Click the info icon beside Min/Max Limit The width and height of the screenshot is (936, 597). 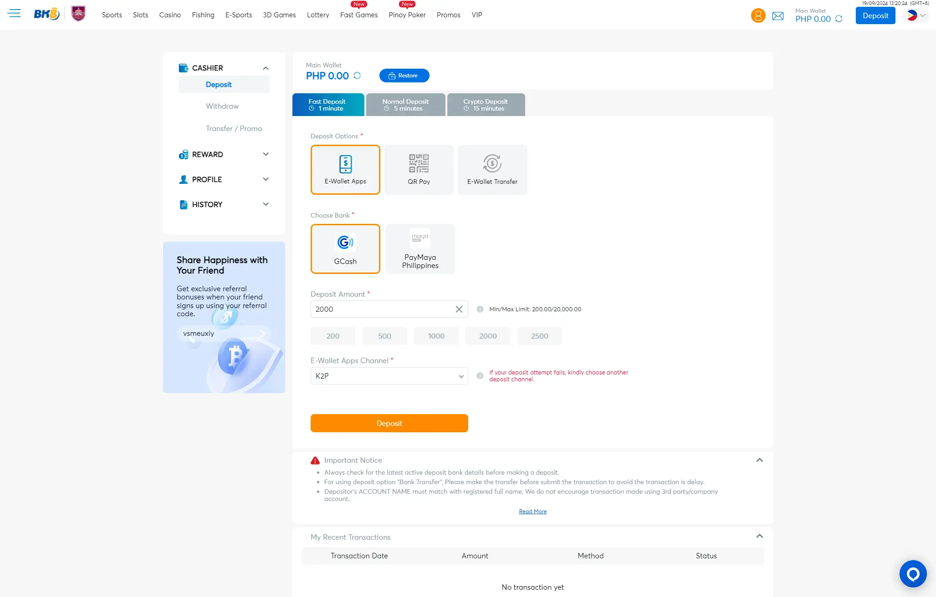[x=480, y=309]
